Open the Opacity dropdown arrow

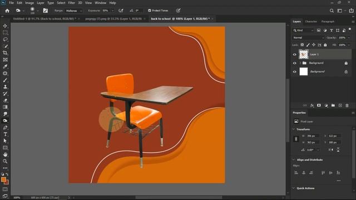[x=349, y=38]
